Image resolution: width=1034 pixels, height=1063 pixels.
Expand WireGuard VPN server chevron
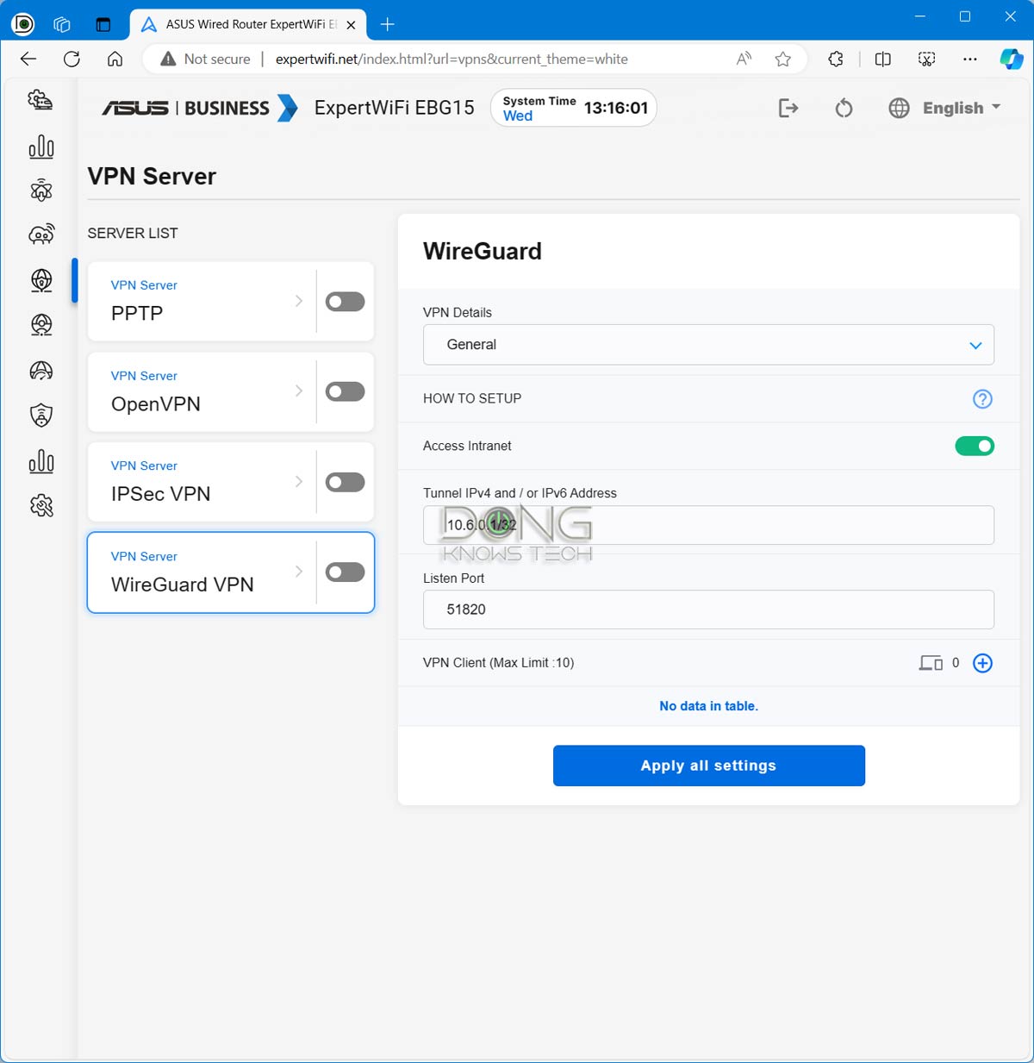(x=299, y=572)
